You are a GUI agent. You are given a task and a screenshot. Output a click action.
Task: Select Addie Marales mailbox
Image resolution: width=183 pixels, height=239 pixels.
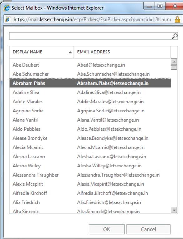click(x=90, y=102)
